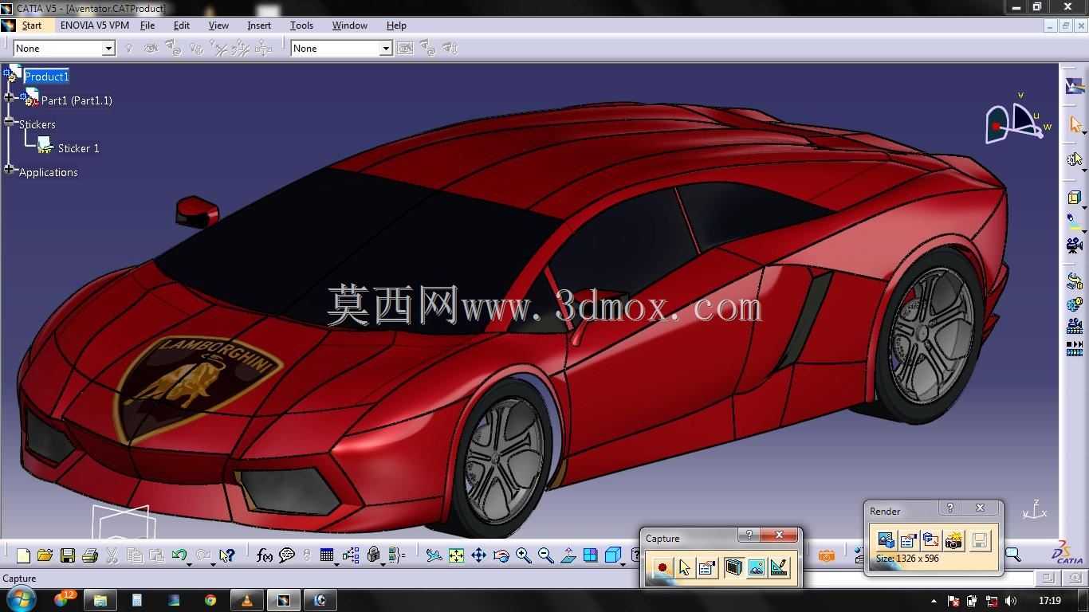Save the document with the floppy disk icon
Screen dimensions: 1089x612
(x=68, y=555)
